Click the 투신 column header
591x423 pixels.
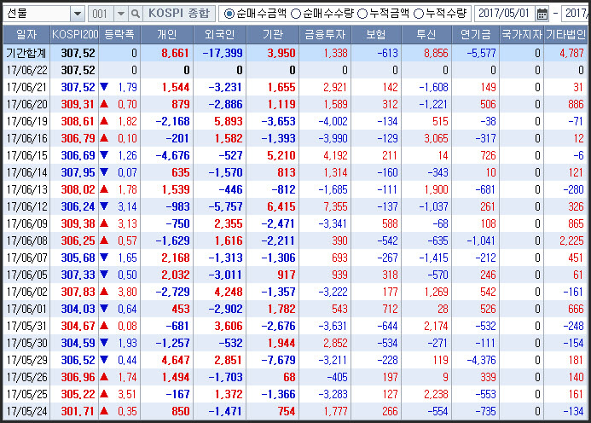pos(426,35)
